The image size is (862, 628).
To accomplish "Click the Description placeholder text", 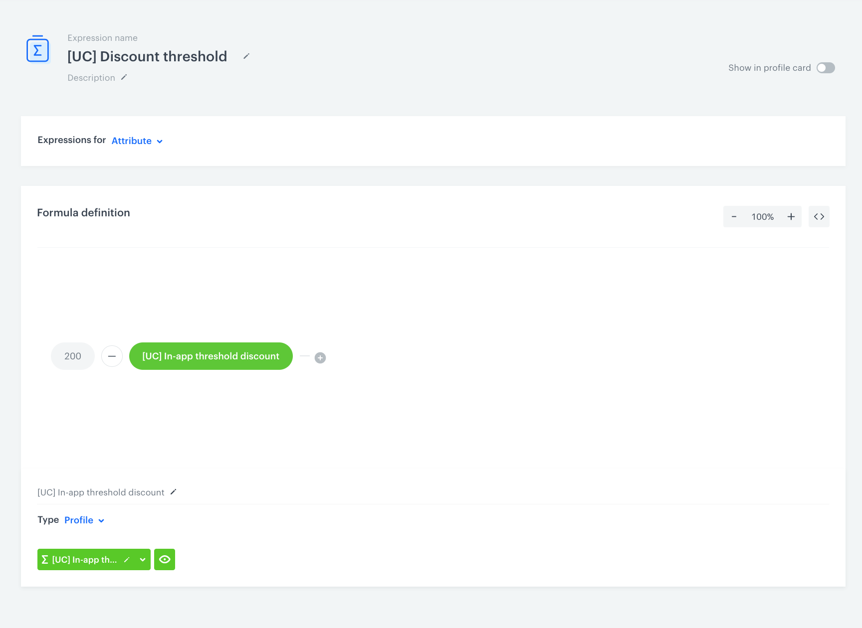I will tap(91, 78).
